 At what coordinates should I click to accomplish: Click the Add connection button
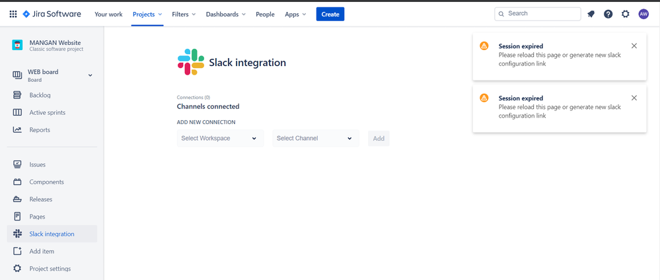point(379,138)
